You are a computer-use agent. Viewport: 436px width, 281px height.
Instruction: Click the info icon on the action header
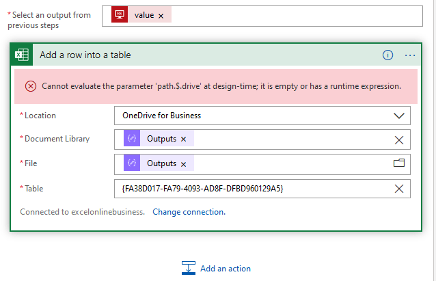click(x=387, y=55)
